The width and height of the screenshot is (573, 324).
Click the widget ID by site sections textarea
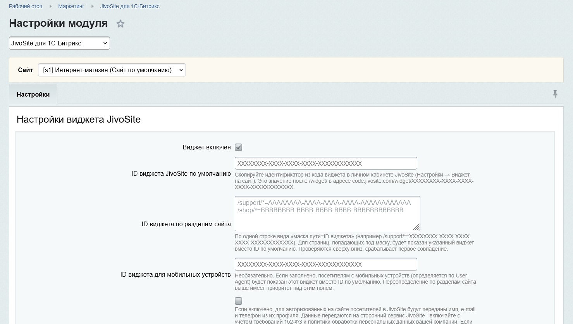327,213
